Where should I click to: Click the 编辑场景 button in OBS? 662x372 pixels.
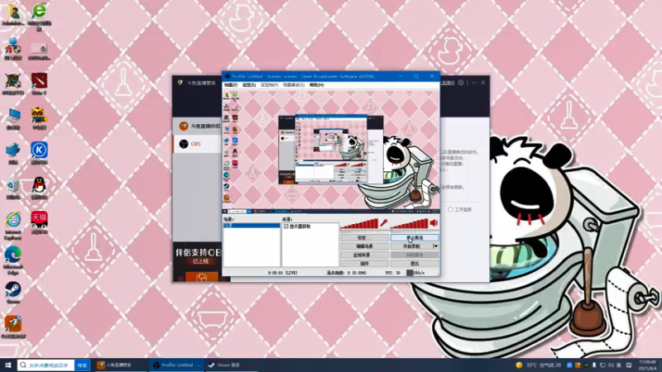pos(364,246)
